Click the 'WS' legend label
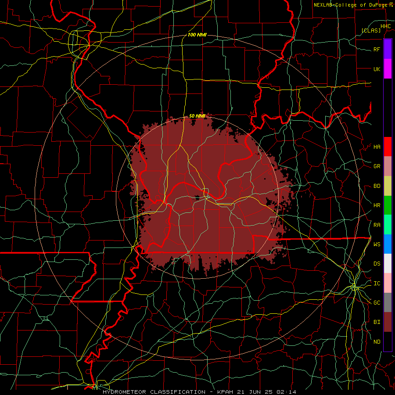 pyautogui.click(x=377, y=244)
